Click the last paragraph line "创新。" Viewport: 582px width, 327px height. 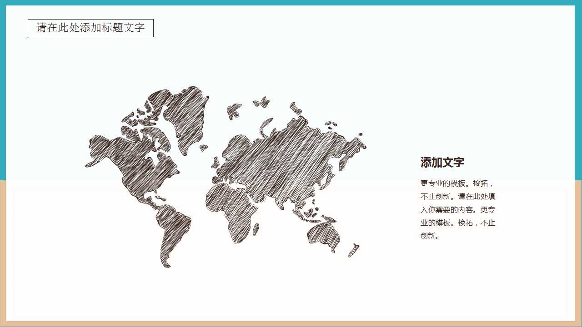click(x=431, y=236)
